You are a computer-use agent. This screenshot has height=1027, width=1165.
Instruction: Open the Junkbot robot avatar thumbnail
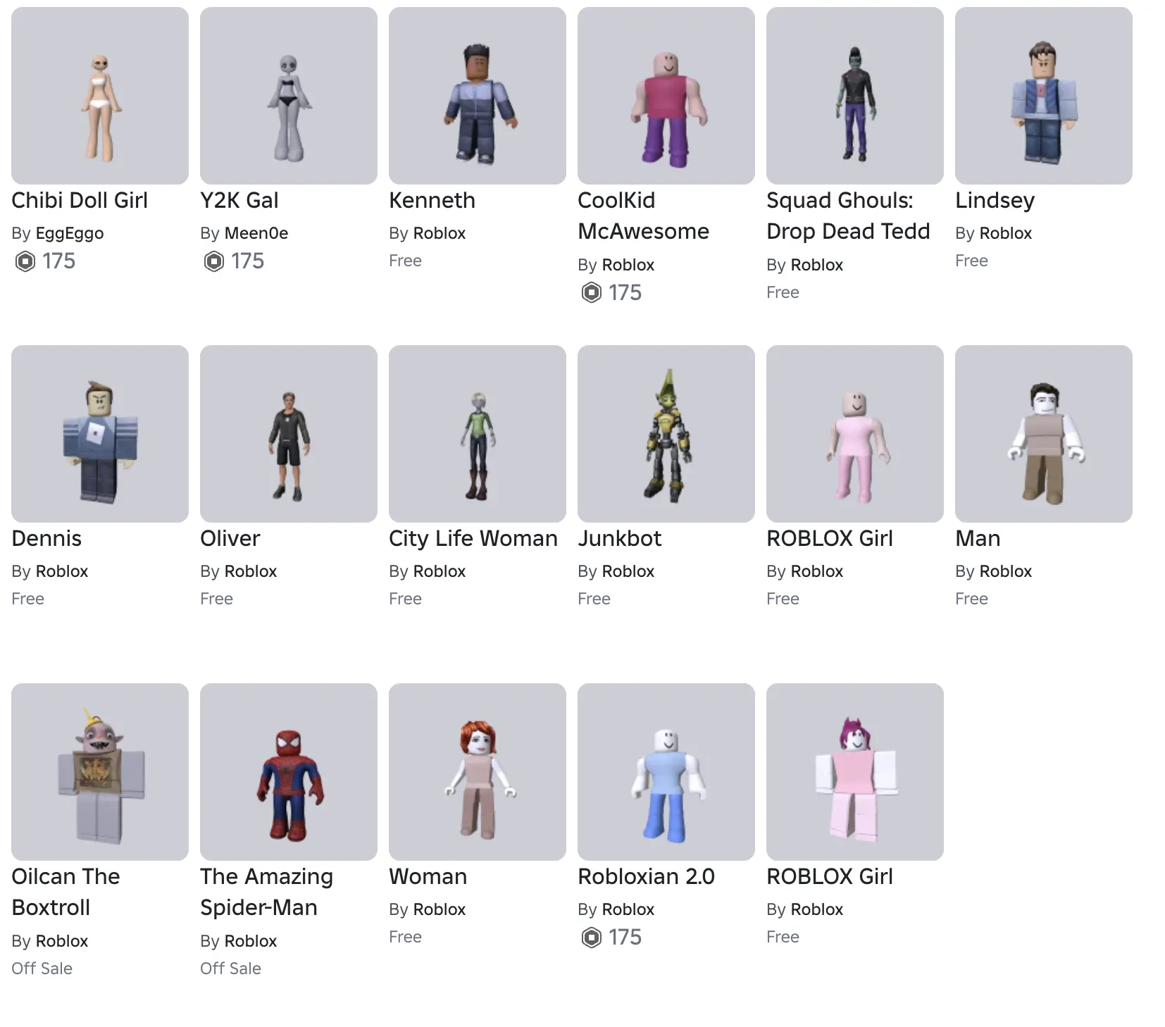tap(666, 434)
